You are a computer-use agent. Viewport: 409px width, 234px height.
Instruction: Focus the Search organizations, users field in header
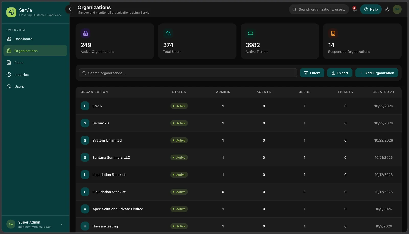[x=319, y=9]
